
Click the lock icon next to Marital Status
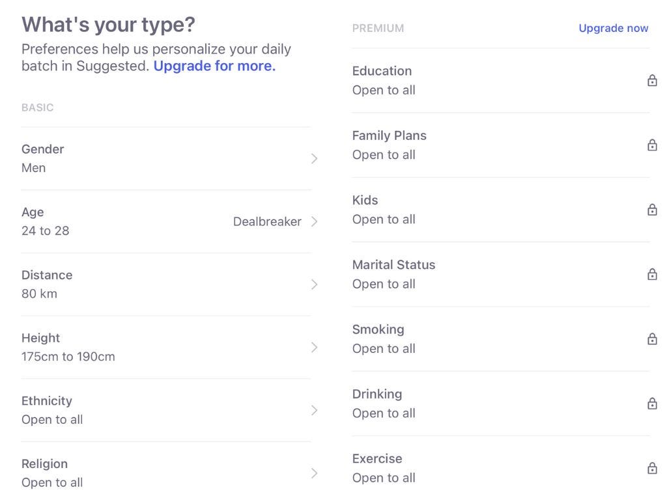(652, 274)
